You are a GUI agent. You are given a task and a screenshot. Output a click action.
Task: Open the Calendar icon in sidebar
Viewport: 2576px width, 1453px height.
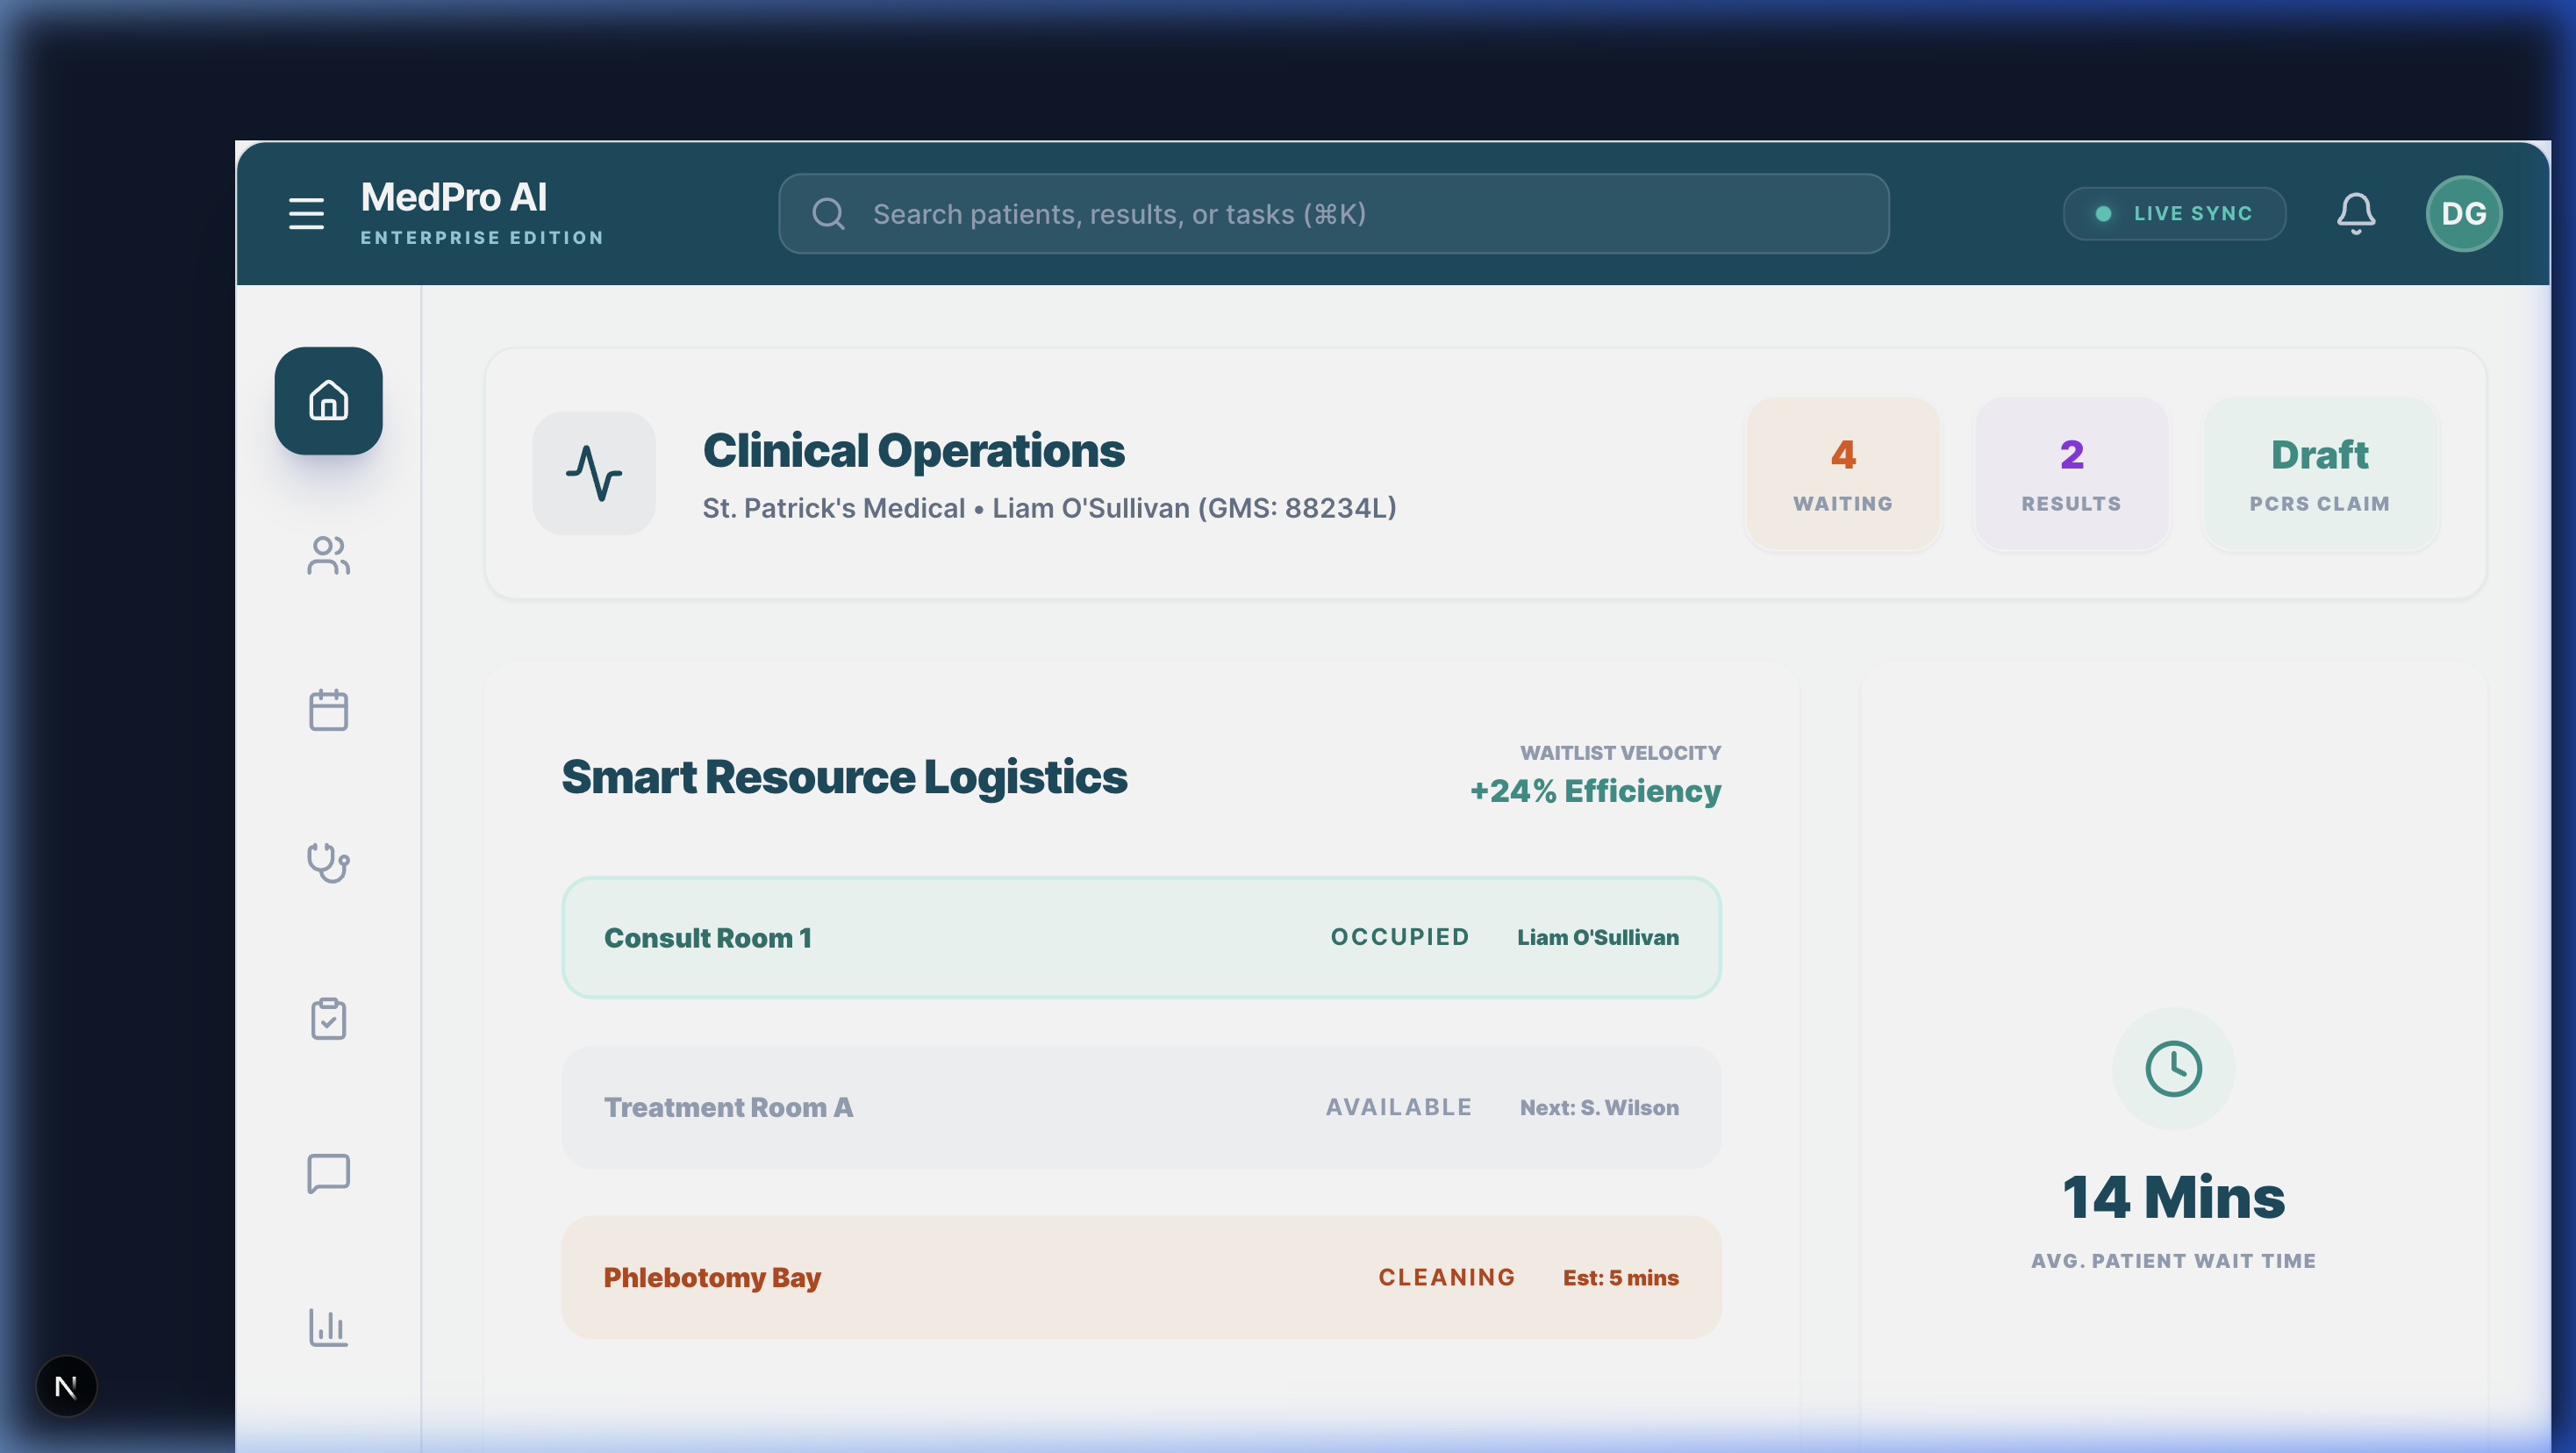tap(328, 710)
